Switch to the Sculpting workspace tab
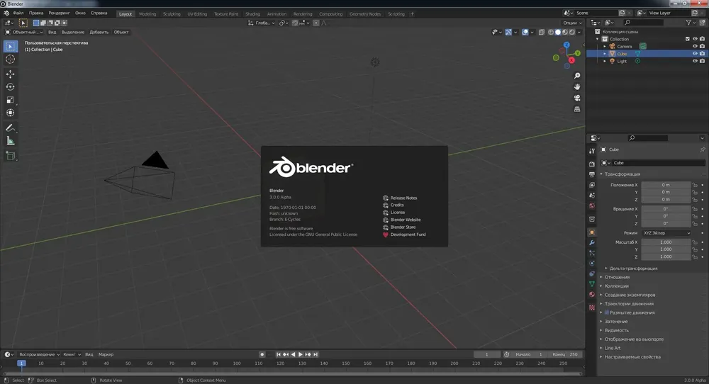The image size is (709, 384). pos(172,14)
